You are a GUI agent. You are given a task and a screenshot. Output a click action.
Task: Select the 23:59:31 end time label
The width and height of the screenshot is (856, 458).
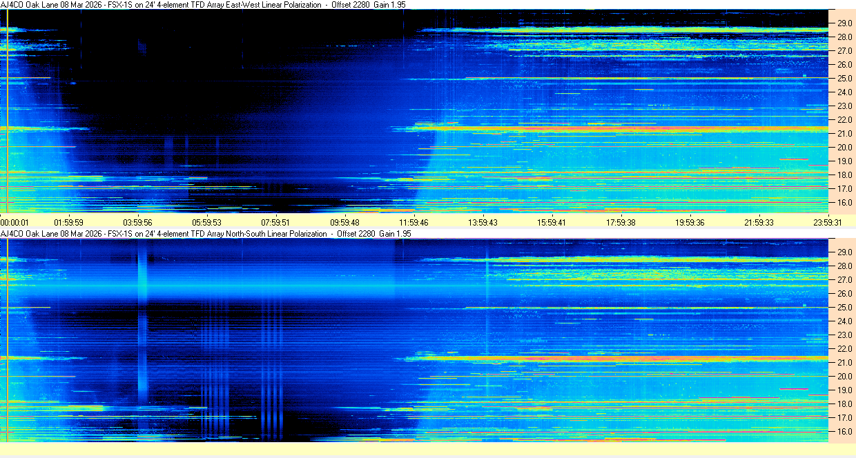tap(827, 222)
